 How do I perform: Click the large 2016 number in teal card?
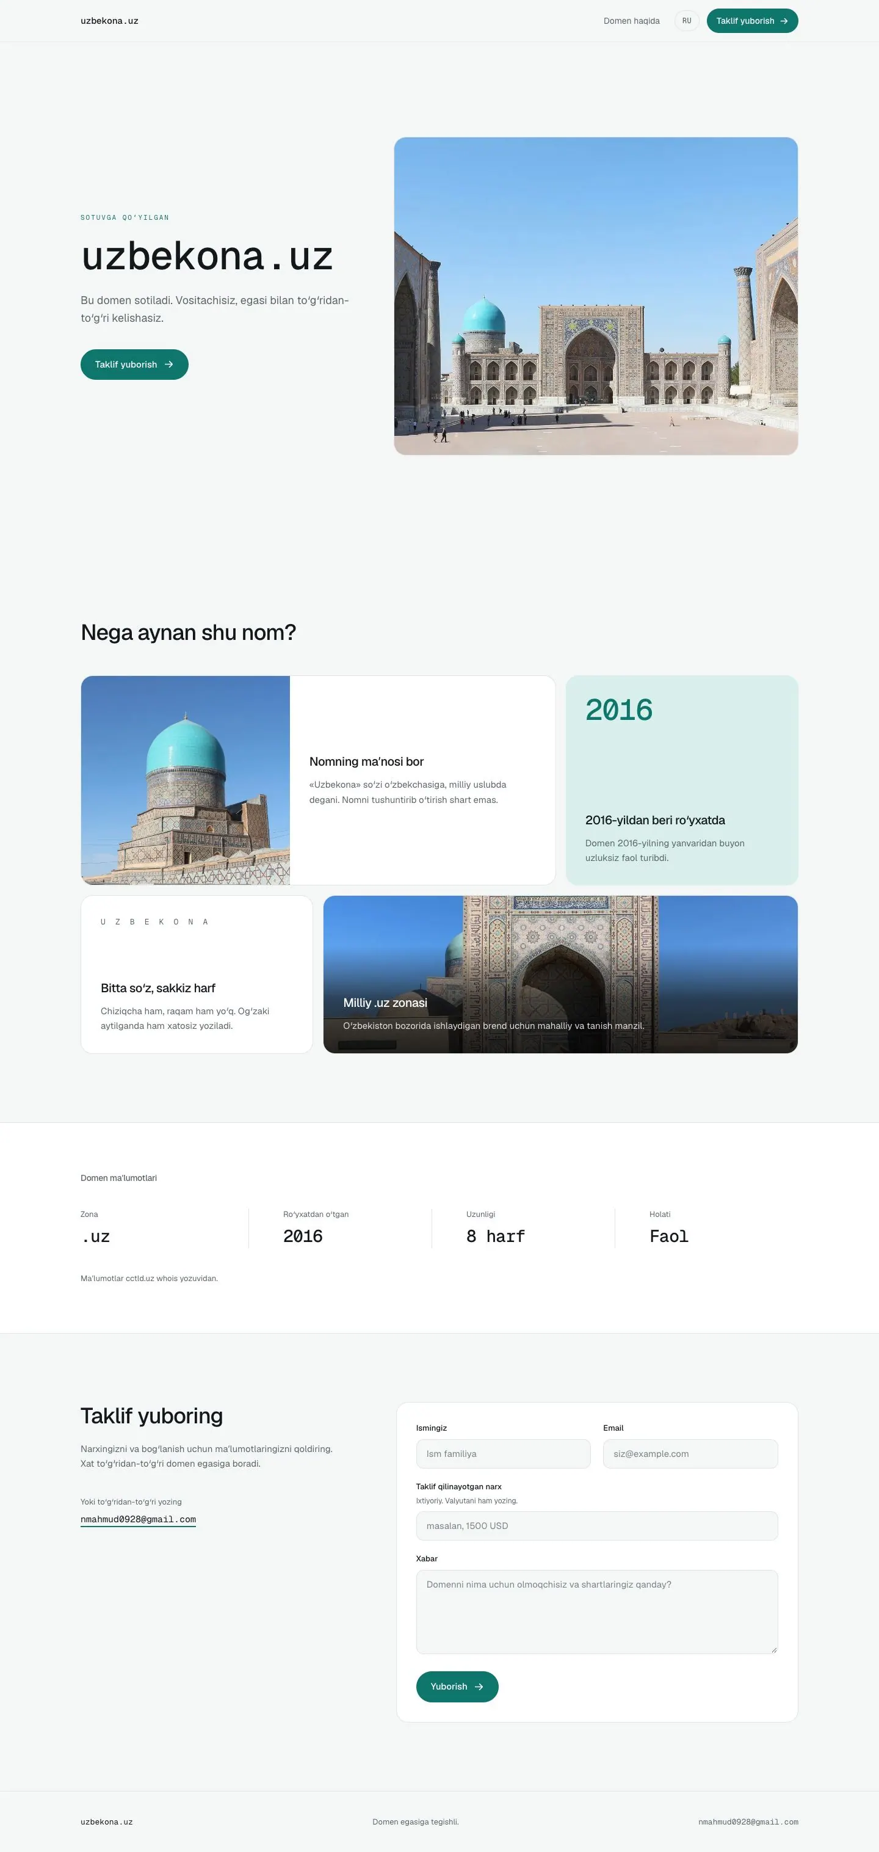(x=619, y=710)
